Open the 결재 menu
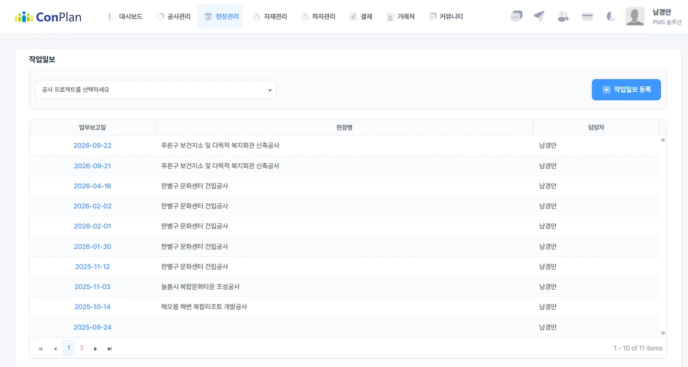 (x=361, y=17)
